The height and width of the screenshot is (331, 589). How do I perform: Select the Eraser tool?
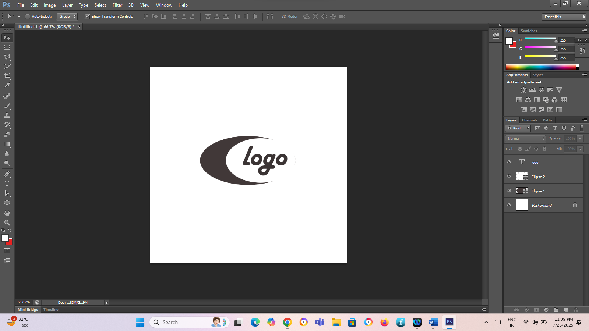point(7,135)
